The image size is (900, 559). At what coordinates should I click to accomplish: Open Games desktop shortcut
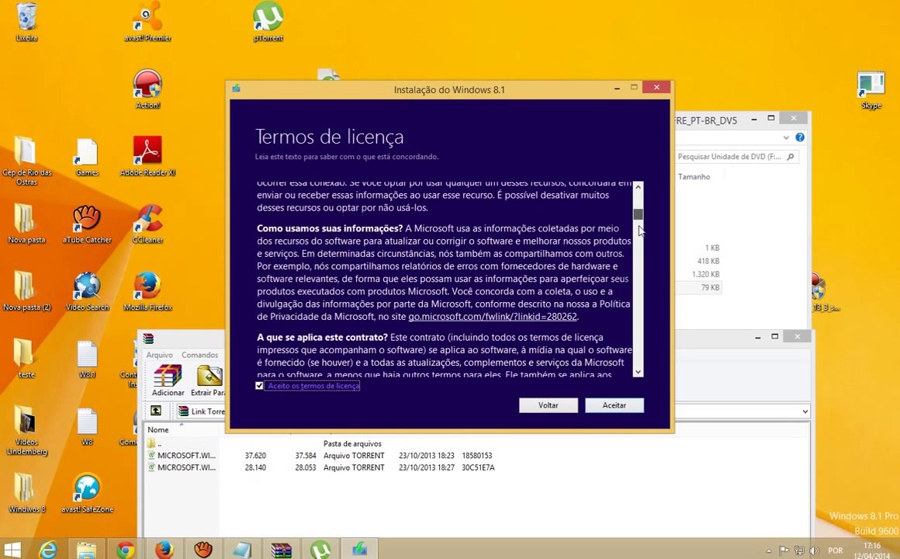[x=87, y=157]
